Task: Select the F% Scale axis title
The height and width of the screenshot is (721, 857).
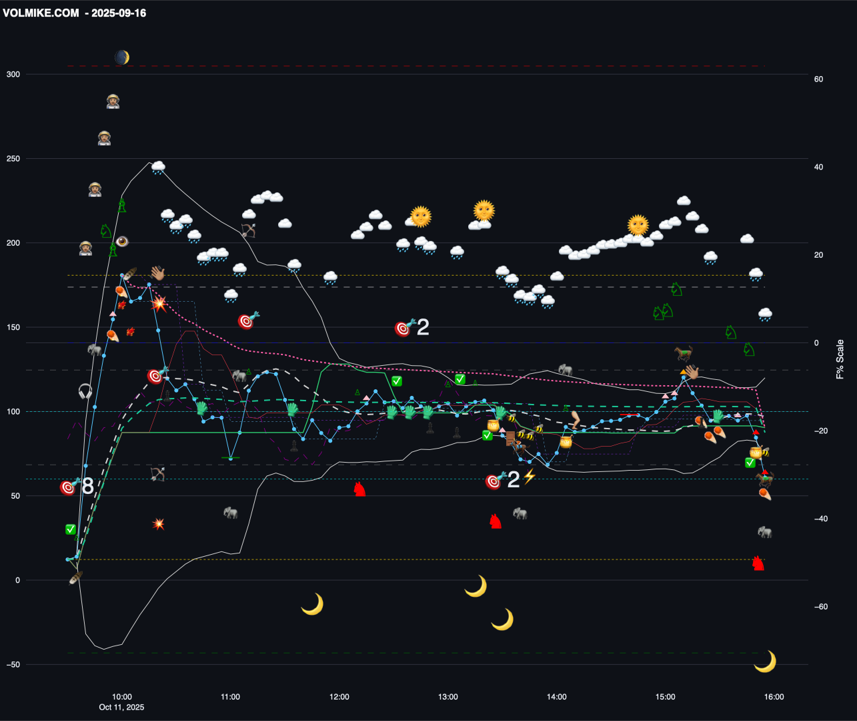Action: coord(840,359)
